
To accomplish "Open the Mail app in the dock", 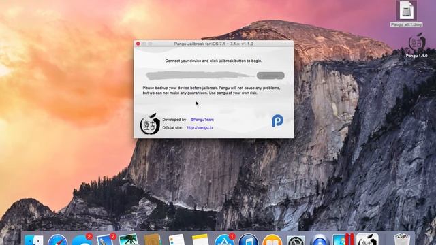I will 106,240.
